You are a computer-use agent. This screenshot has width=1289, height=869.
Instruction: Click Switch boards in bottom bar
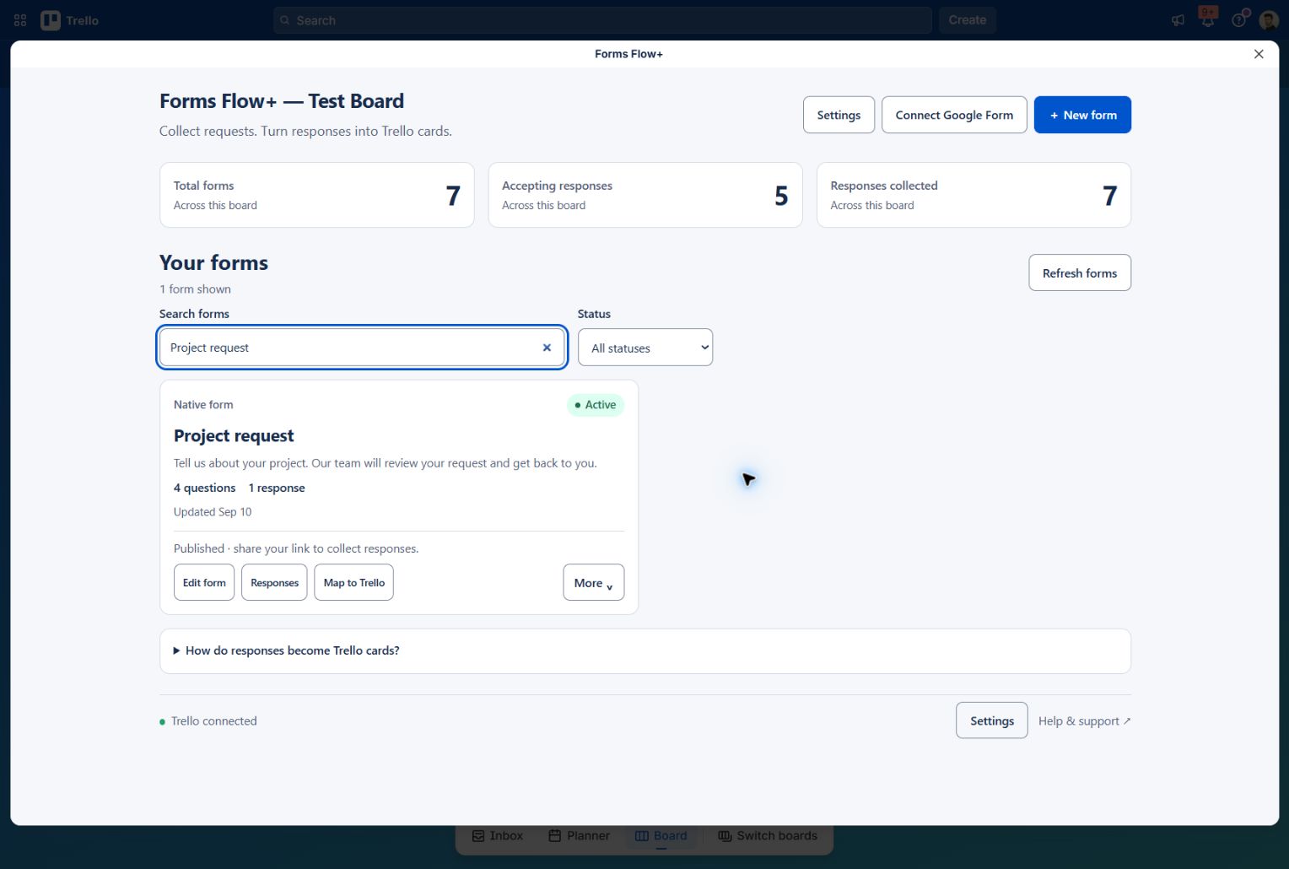(768, 835)
